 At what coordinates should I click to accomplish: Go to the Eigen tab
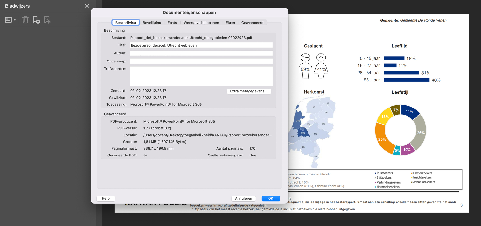(230, 23)
